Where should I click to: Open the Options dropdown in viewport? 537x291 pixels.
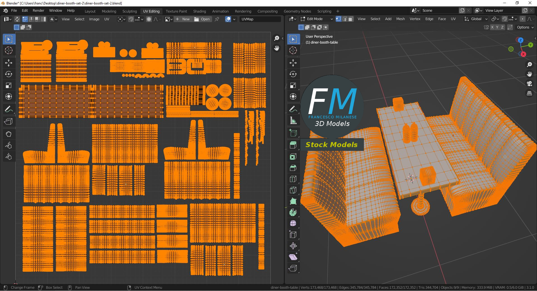(525, 27)
